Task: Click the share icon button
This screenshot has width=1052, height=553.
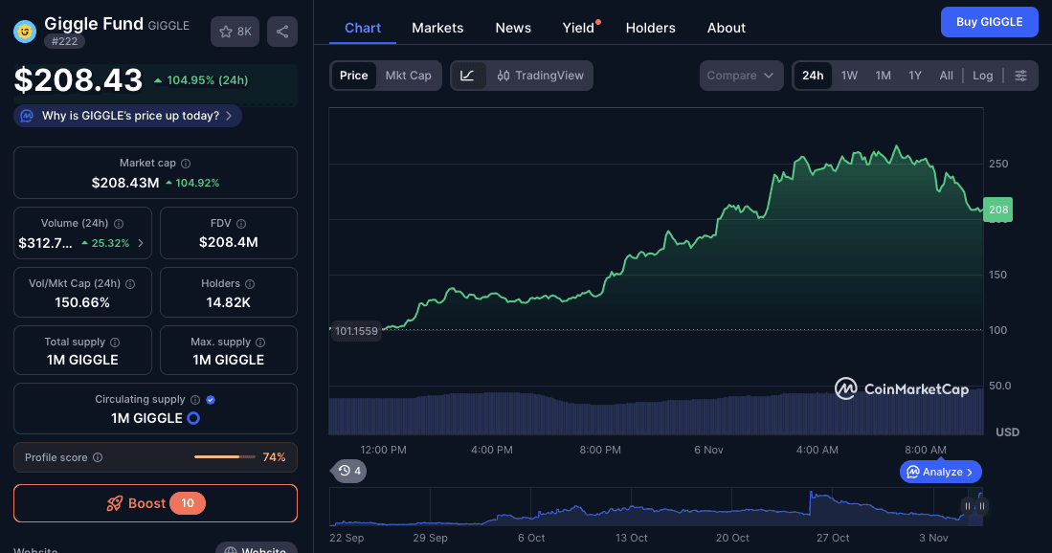Action: (281, 32)
